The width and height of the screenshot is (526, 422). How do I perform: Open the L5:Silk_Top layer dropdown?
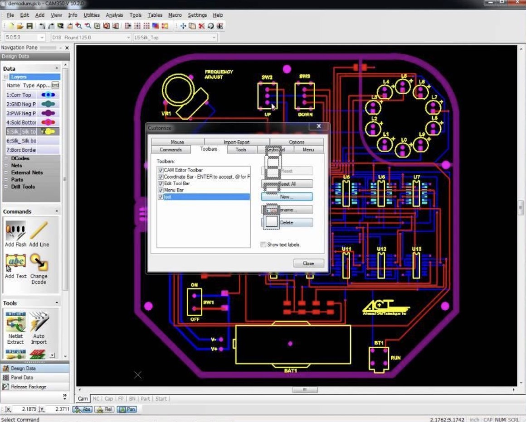[214, 38]
